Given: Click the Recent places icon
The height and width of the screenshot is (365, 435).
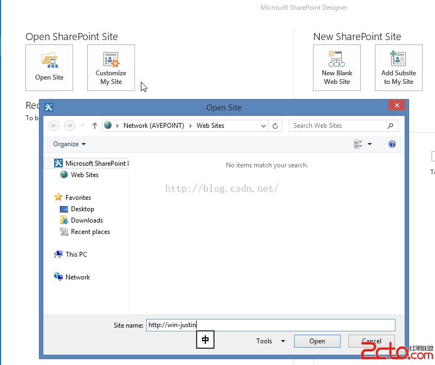Looking at the screenshot, I should click(x=64, y=232).
